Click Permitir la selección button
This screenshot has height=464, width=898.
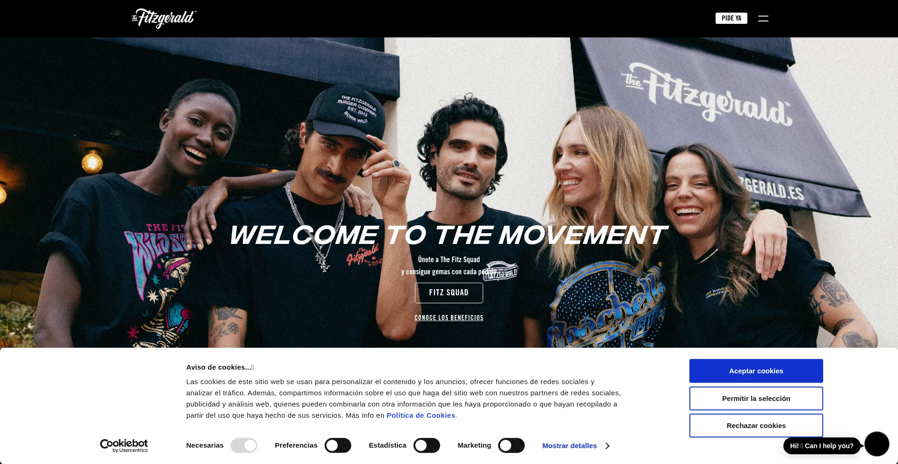pos(756,399)
